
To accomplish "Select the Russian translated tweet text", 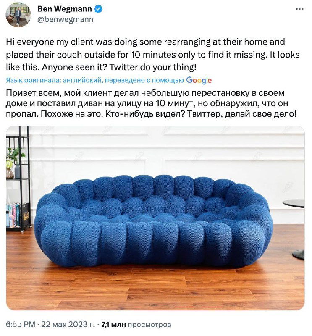I will tap(151, 103).
